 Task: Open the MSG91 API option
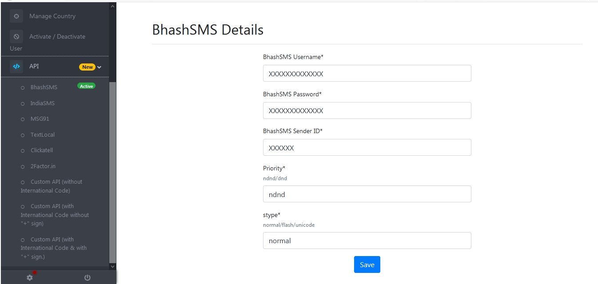40,119
